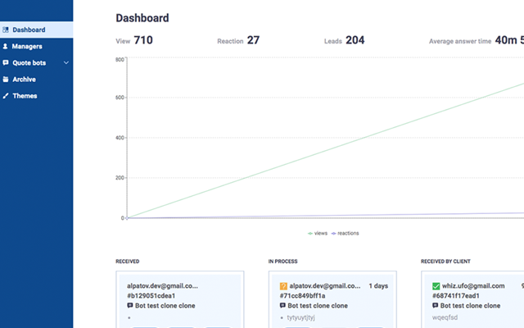
Task: Click the Quote bots chat bubble icon
Action: [6, 62]
